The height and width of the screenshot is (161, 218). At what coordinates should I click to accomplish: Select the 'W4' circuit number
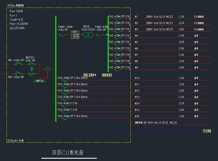coord(136,36)
